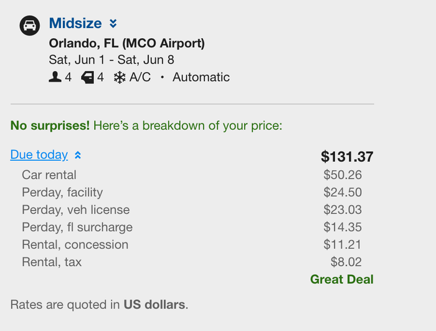Click the Perday, fl surcharge row
The image size is (436, 331).
(x=192, y=227)
